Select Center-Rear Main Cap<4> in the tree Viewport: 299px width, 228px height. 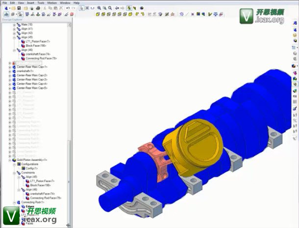tap(32, 83)
